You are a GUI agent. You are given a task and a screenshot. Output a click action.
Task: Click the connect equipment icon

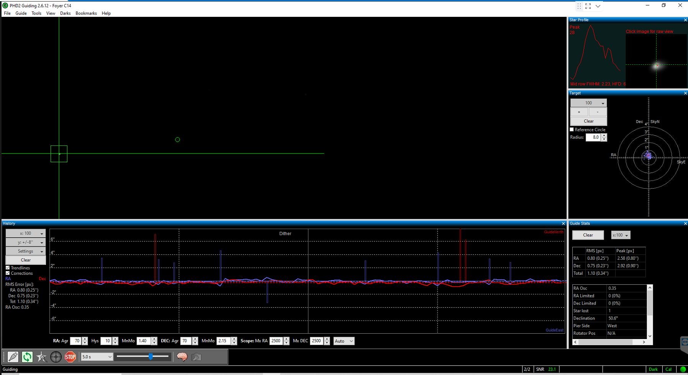(x=13, y=357)
